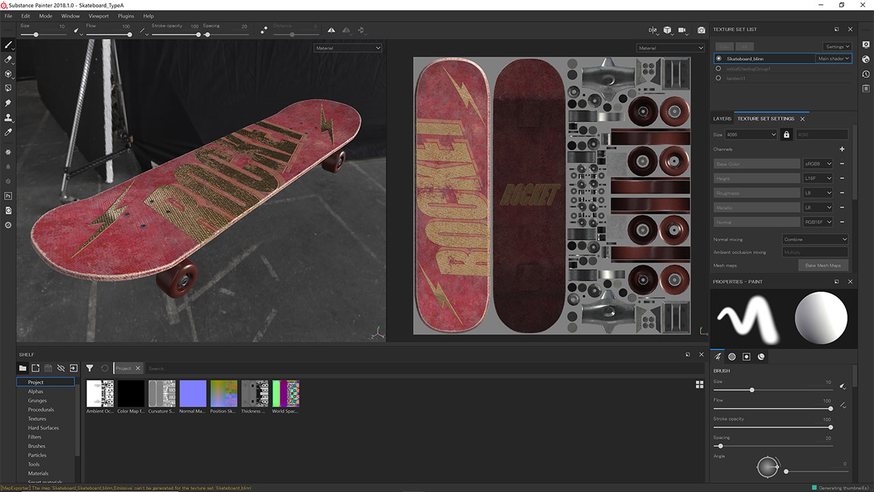Click the 3D cube view mode icon
This screenshot has width=874, height=492.
[667, 30]
